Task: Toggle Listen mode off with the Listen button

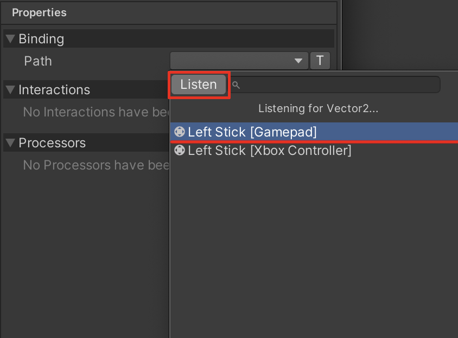Action: pyautogui.click(x=198, y=84)
